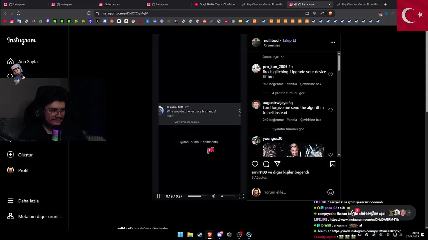Like augustrwijaya's comment

tap(330, 110)
